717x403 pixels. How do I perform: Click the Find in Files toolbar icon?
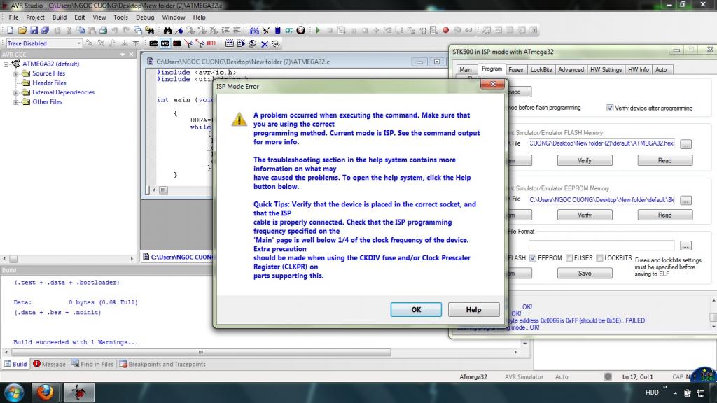[150, 30]
